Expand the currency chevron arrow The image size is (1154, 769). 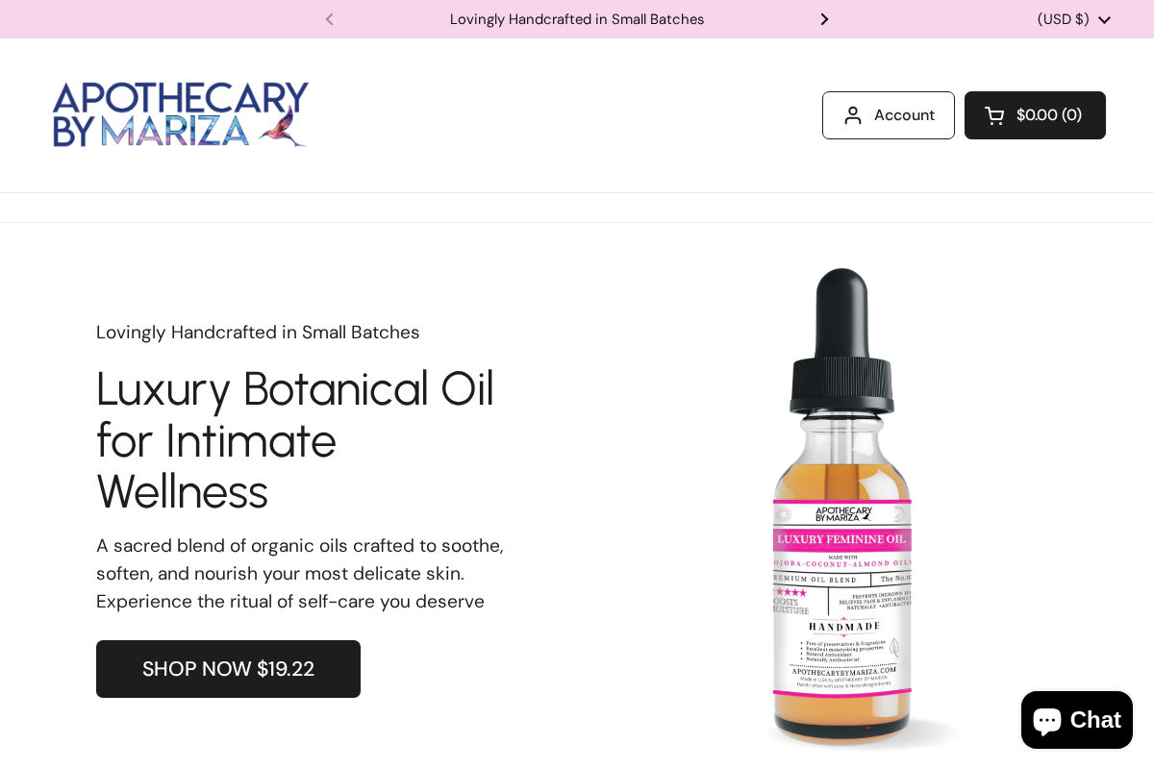coord(1104,19)
